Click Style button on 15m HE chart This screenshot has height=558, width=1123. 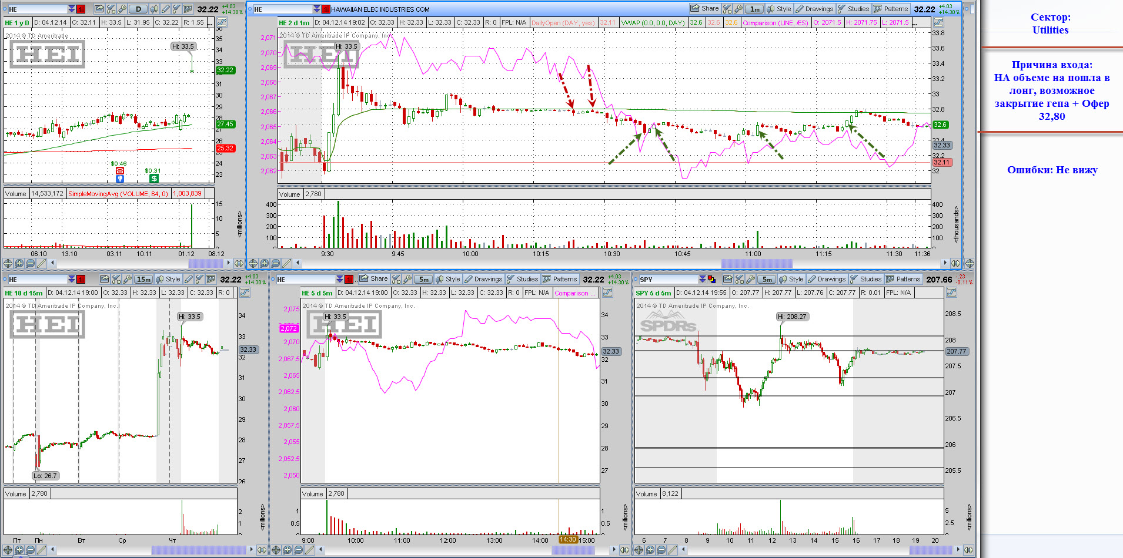[168, 279]
